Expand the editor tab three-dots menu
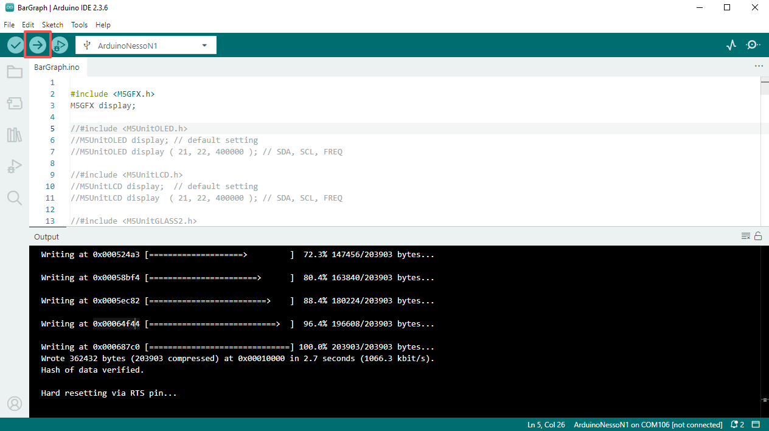This screenshot has width=769, height=431. 759,66
